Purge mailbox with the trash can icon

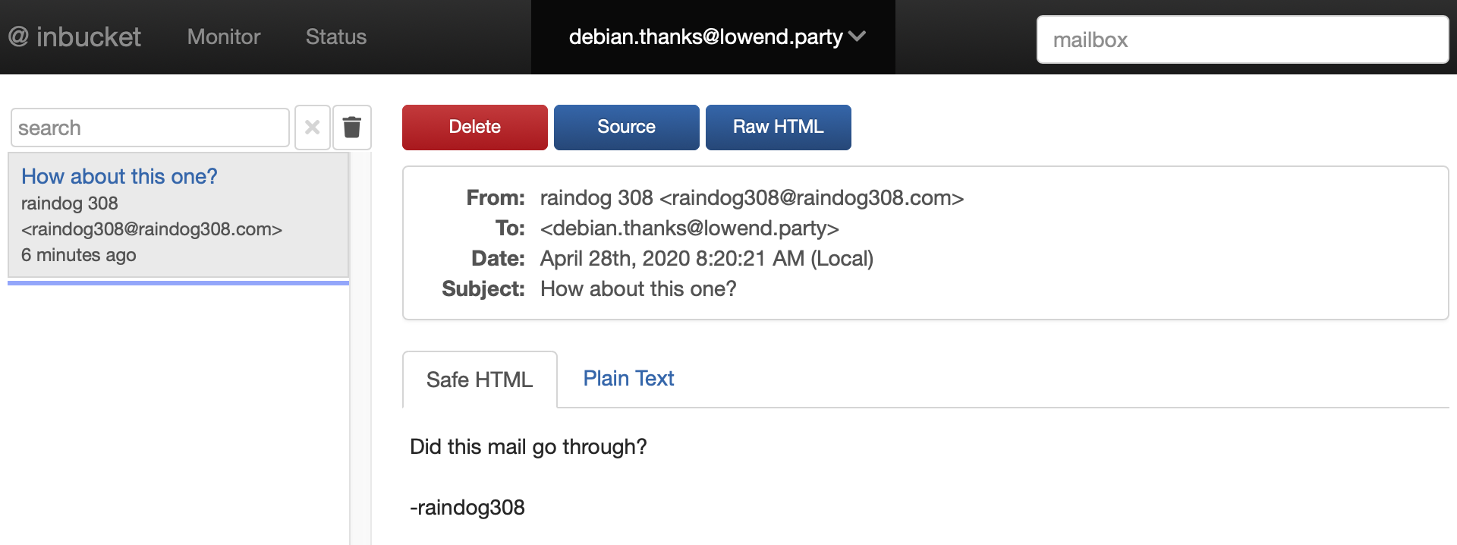[352, 127]
